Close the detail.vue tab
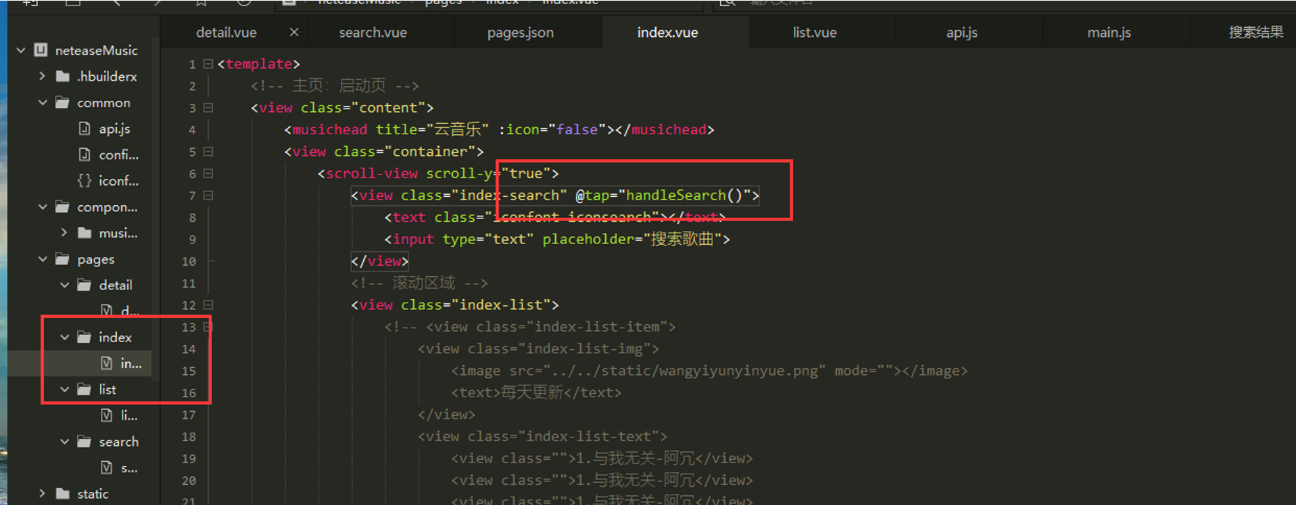The width and height of the screenshot is (1296, 505). coord(294,32)
